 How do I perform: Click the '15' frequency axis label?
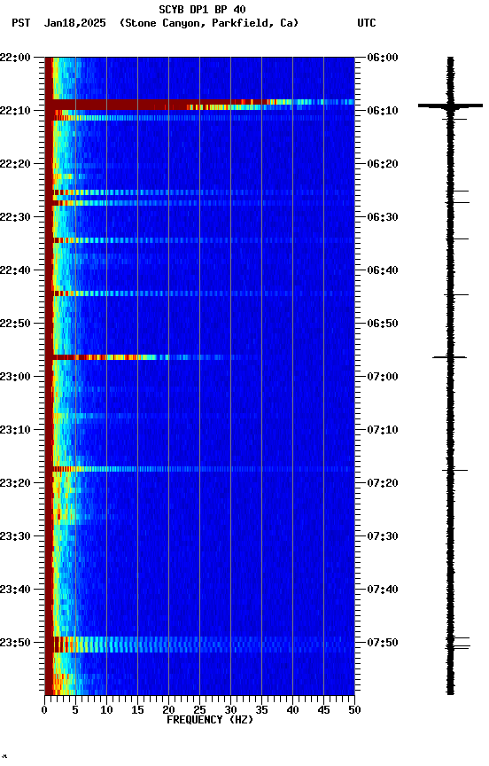coord(137,711)
